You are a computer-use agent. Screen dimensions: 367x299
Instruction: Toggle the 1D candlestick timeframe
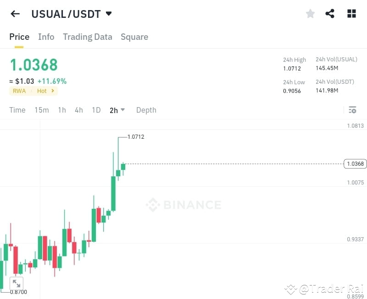tap(96, 110)
